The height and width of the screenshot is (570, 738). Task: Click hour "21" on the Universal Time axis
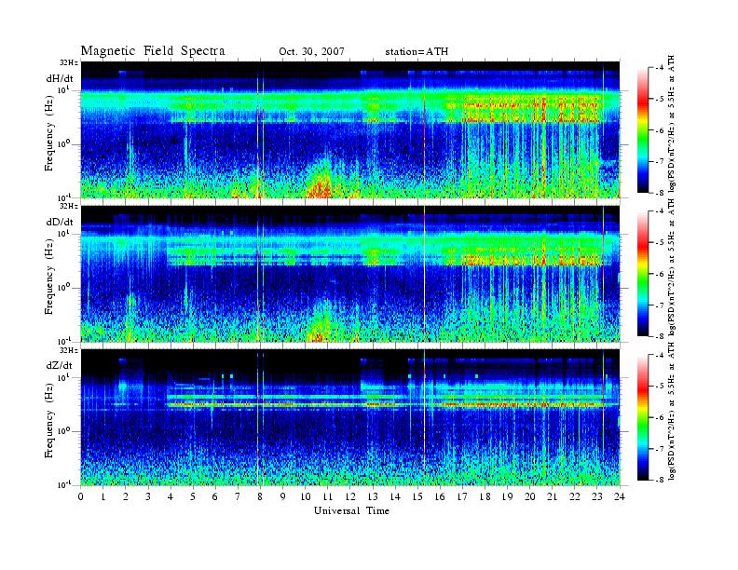pyautogui.click(x=553, y=497)
